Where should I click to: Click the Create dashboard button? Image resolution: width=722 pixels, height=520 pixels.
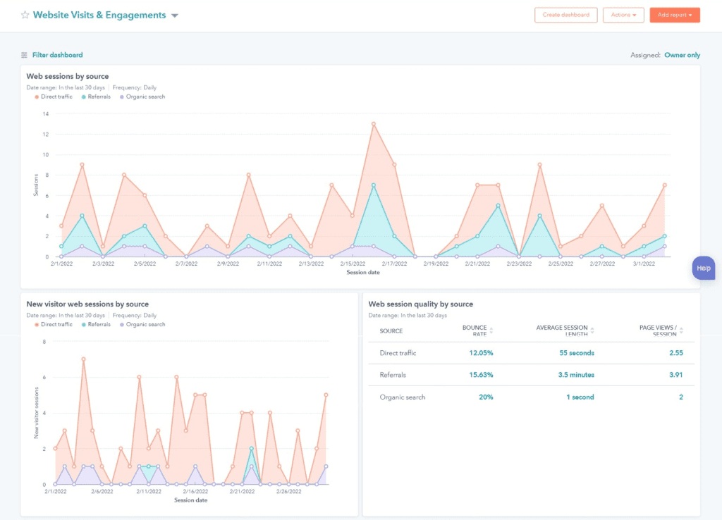[x=565, y=14]
